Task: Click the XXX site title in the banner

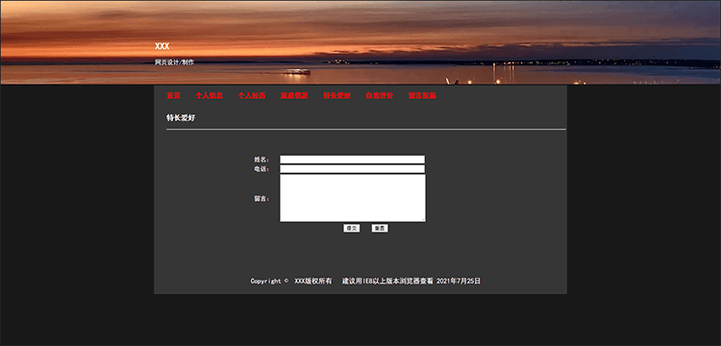Action: 162,46
